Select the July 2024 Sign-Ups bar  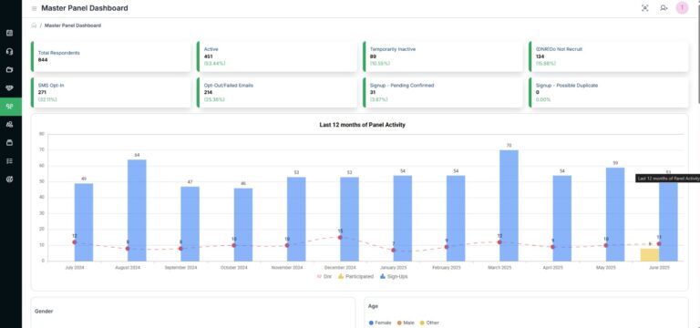[84, 222]
